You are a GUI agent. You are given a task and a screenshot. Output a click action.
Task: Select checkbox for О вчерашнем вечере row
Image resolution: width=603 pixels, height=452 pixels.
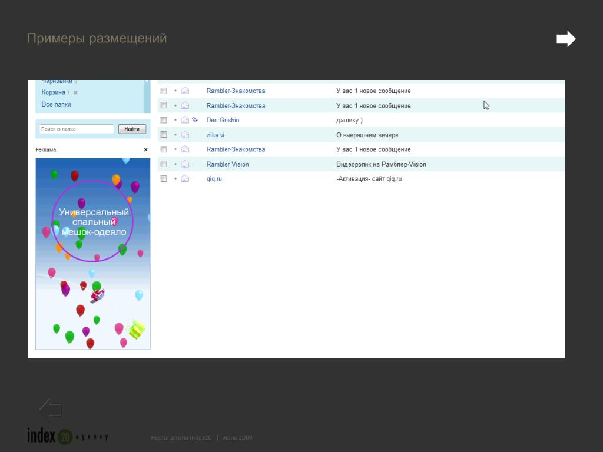(x=164, y=135)
